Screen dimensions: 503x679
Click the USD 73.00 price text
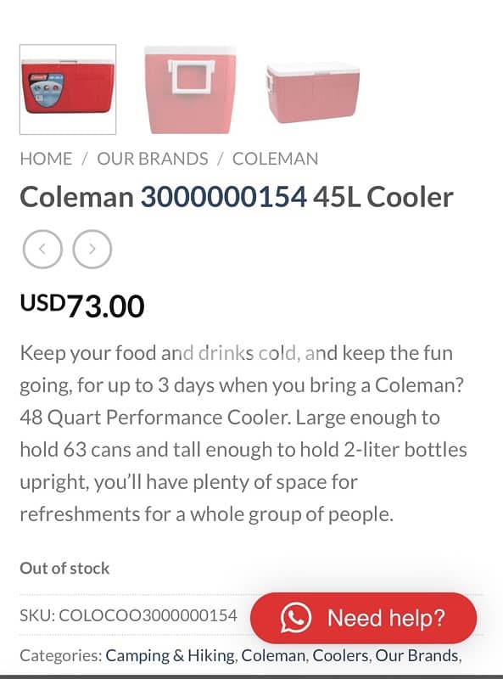82,304
